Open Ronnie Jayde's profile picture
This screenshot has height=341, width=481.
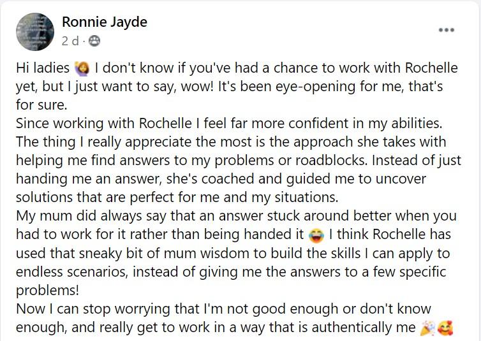point(35,31)
